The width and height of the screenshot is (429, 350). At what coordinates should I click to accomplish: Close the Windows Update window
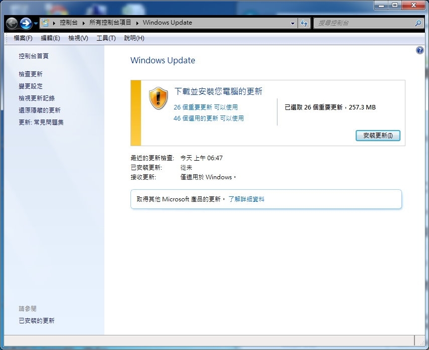pos(413,5)
